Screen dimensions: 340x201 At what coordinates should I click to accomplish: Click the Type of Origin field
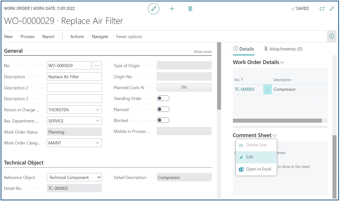coord(184,66)
